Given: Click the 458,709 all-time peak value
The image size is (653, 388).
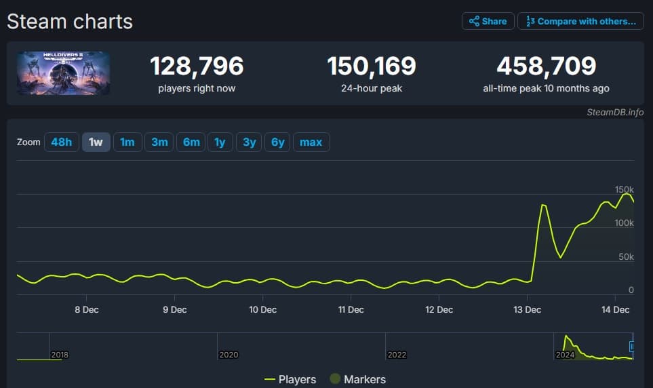Looking at the screenshot, I should [x=547, y=66].
